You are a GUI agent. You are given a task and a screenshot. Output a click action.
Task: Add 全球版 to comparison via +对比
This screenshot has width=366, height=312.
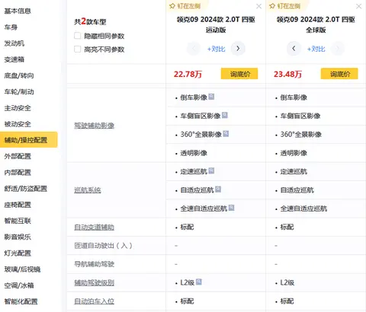(x=316, y=49)
